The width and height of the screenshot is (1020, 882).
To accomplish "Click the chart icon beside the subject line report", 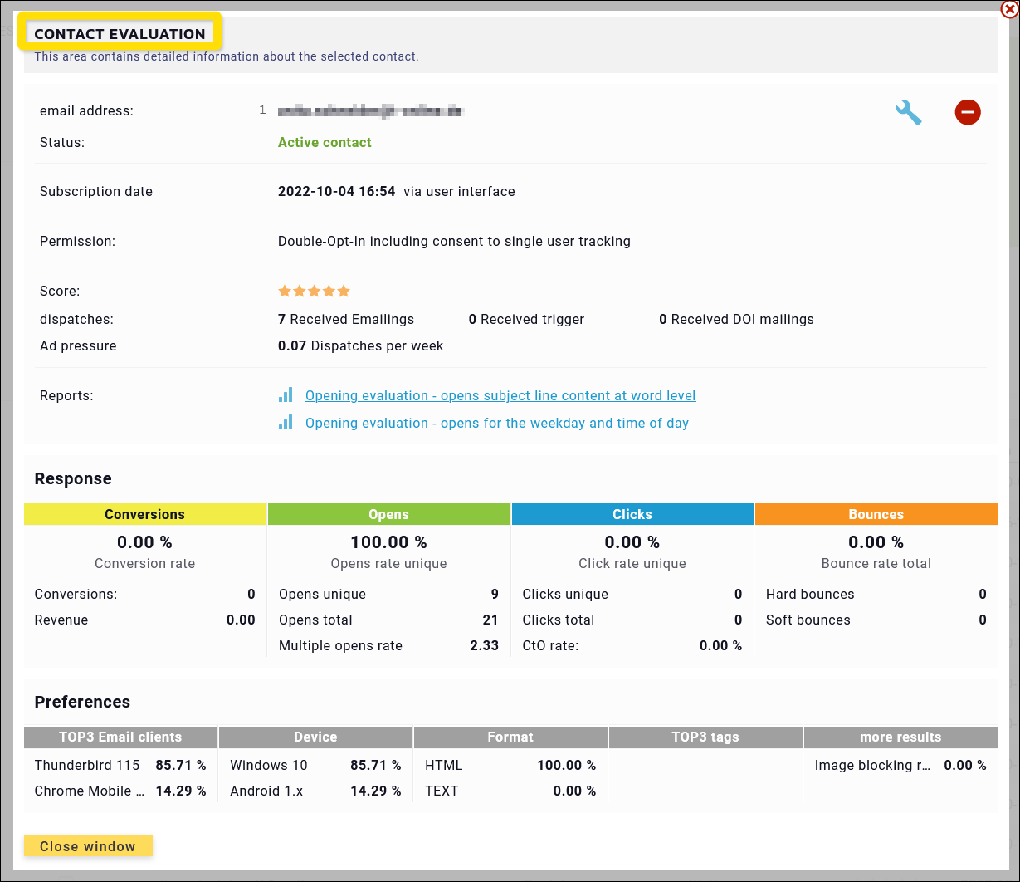I will pyautogui.click(x=286, y=395).
